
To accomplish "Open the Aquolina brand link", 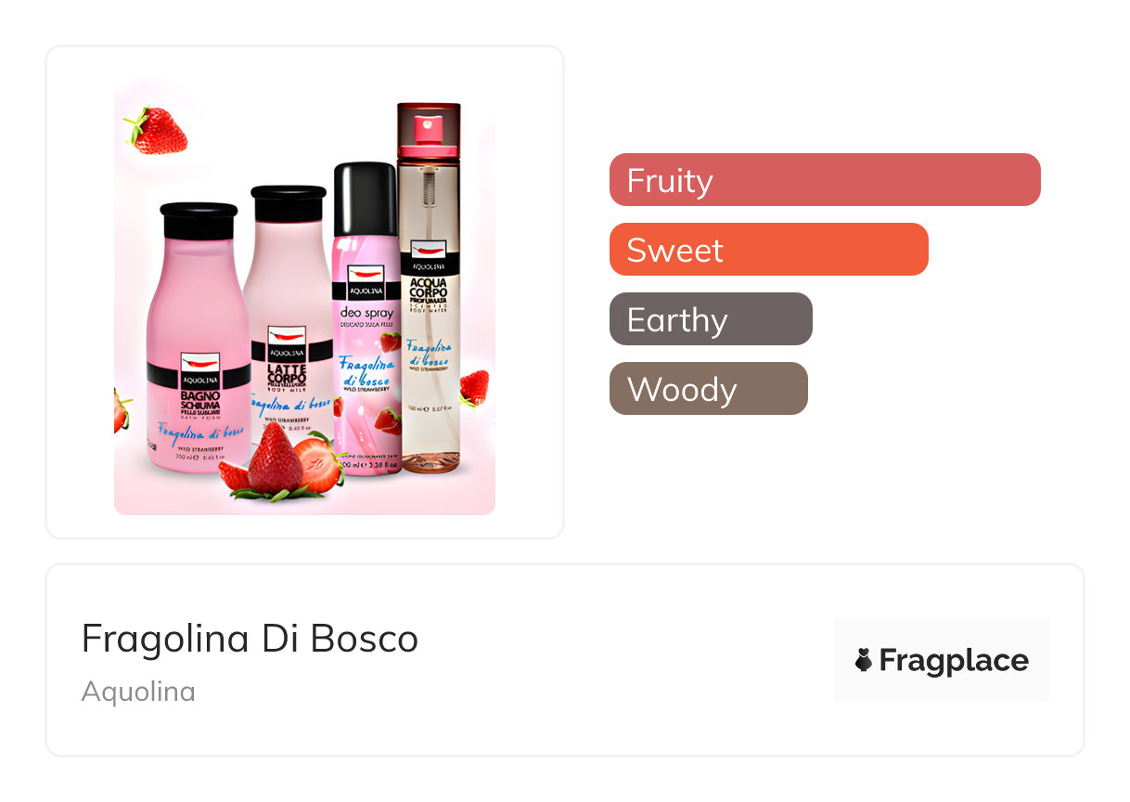I will click(x=138, y=692).
